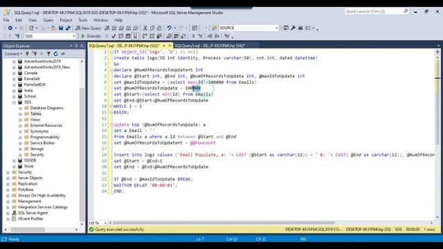Viewport: 443px width, 249px height.
Task: Click the Filter funnel icon in Object Explorer
Action: (48, 54)
